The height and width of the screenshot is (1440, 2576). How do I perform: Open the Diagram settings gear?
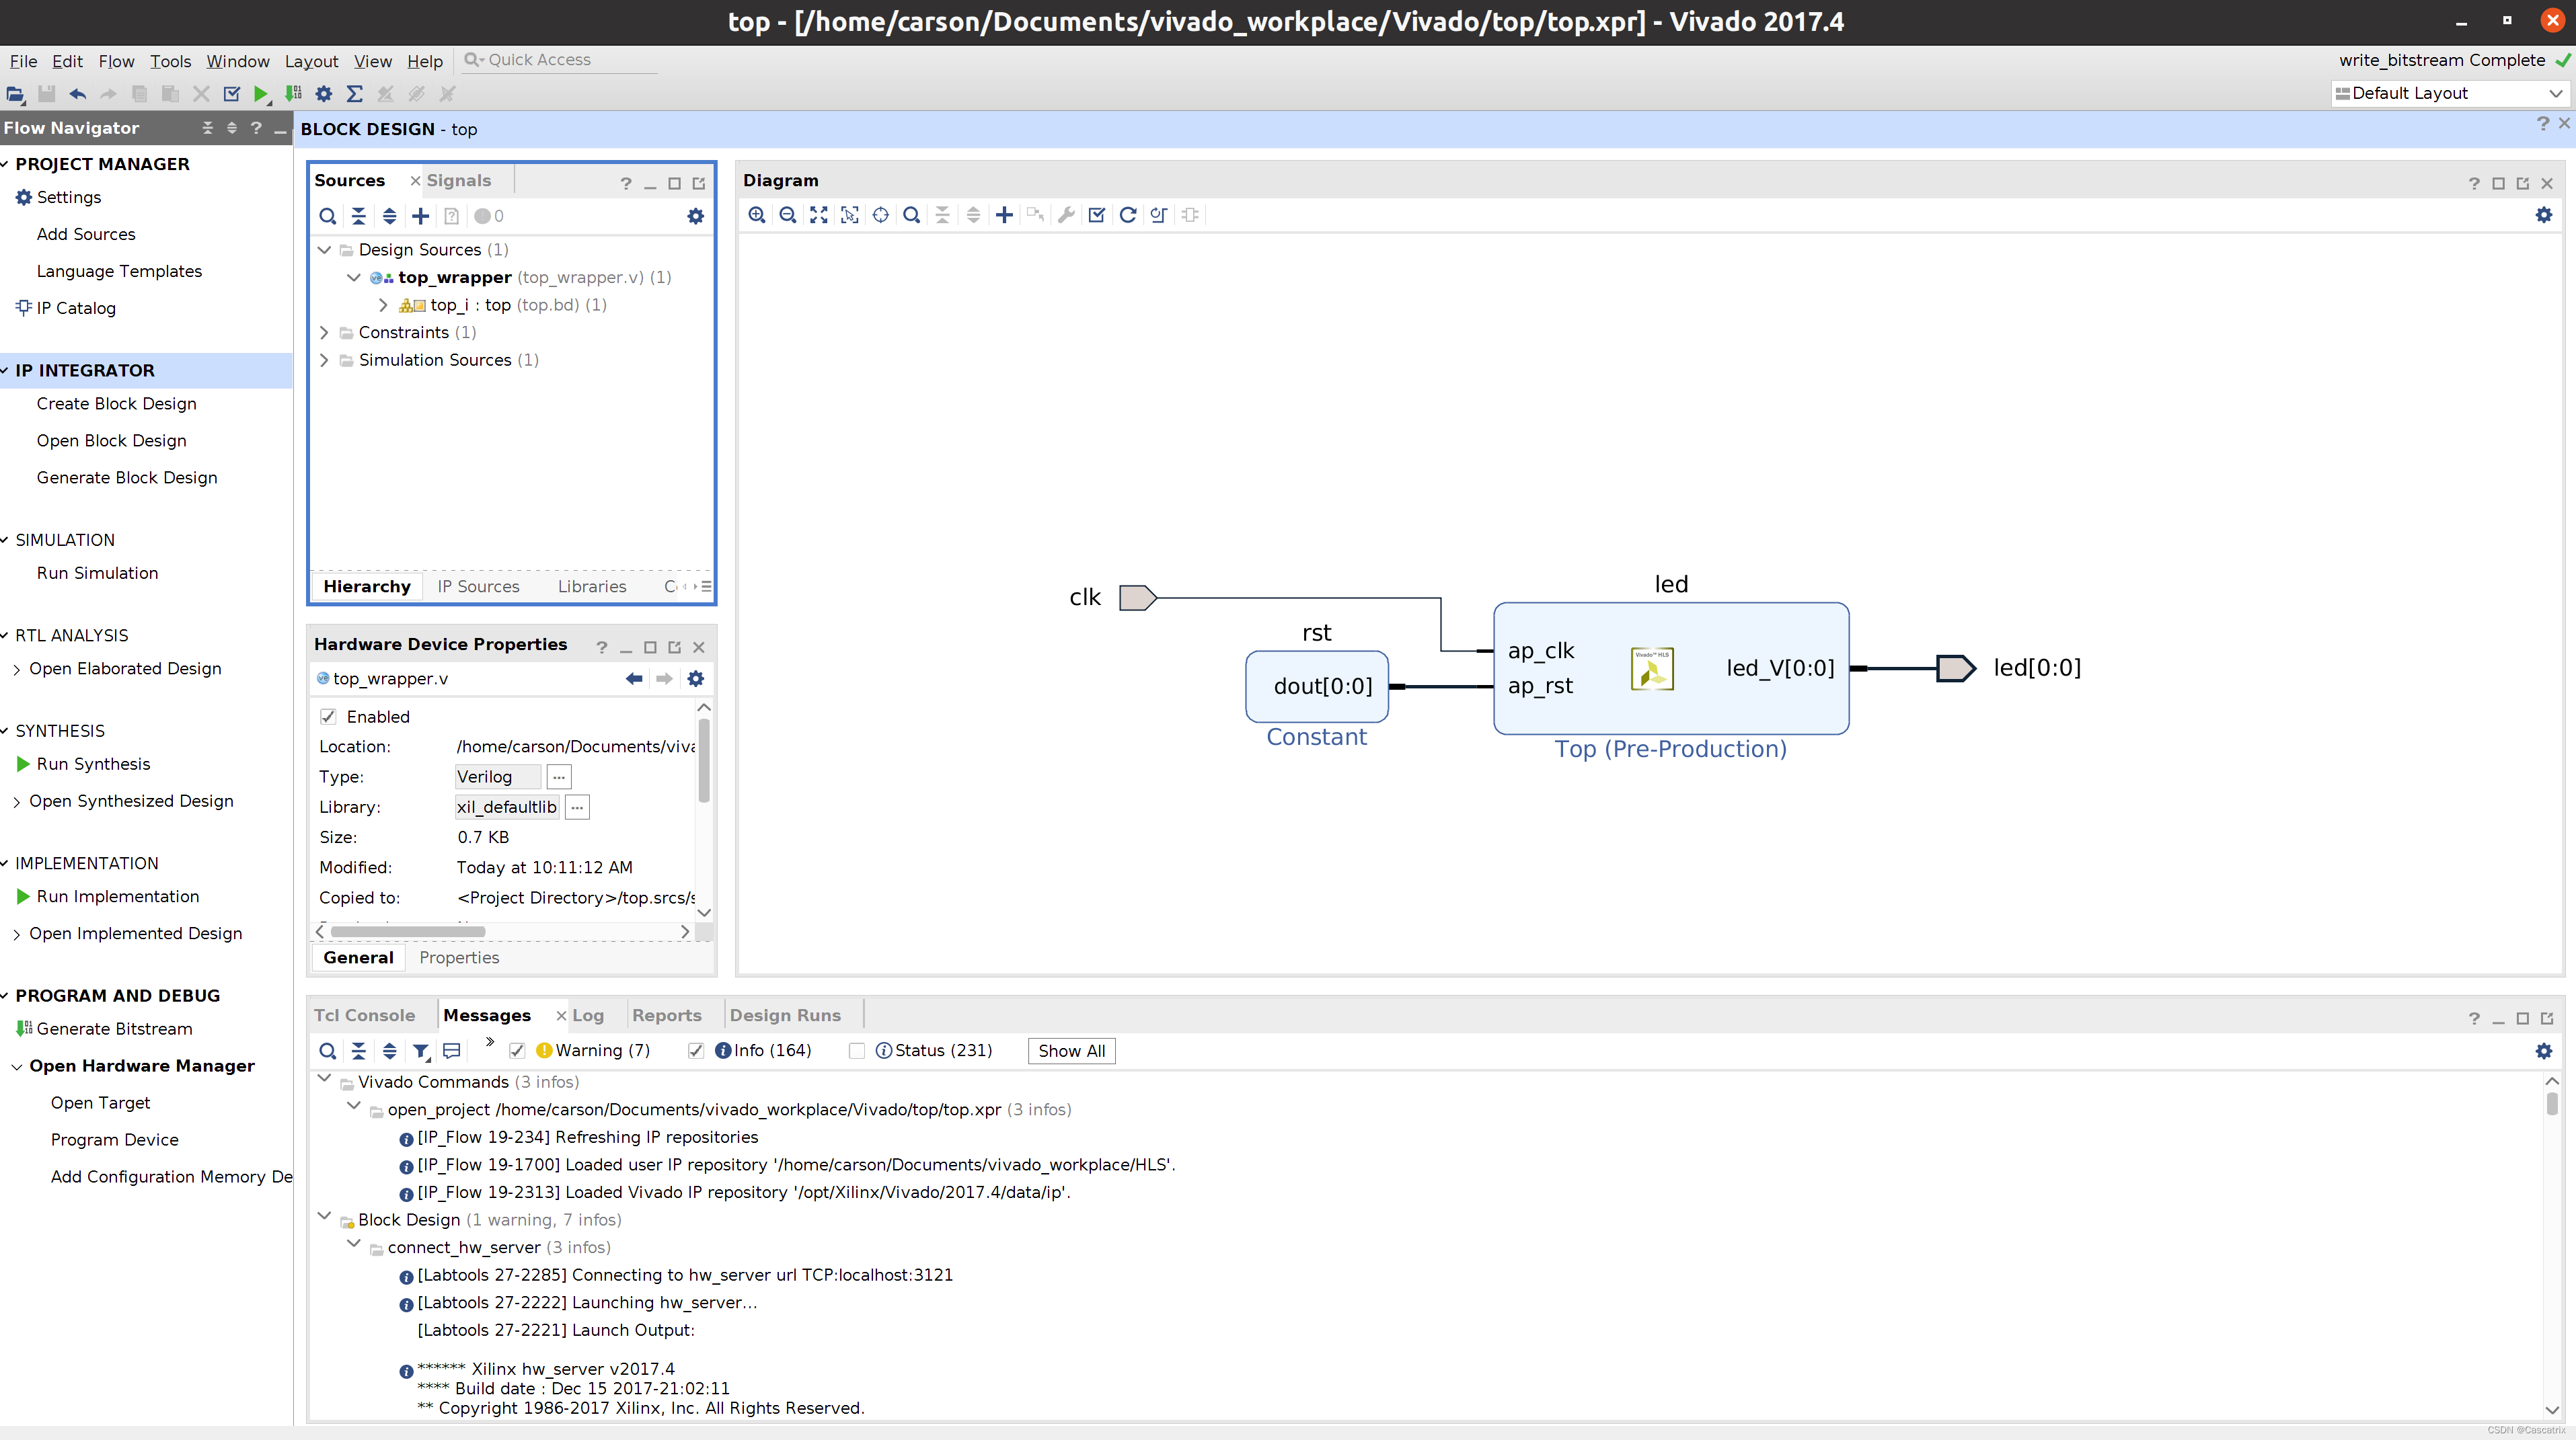point(2544,215)
